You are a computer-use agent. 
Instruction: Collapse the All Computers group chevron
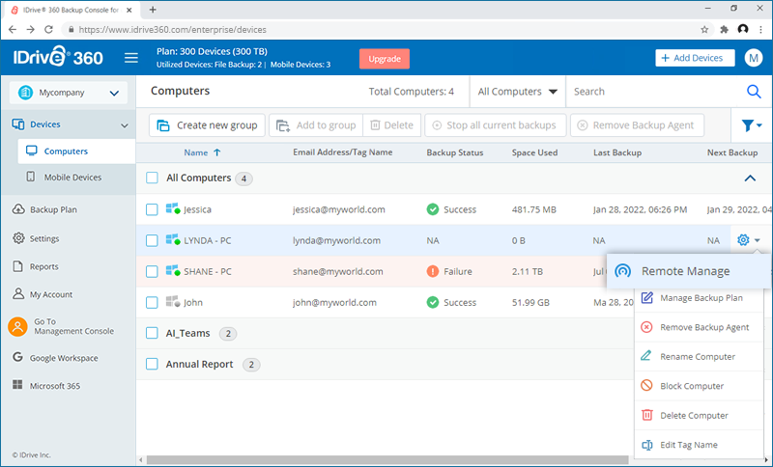coord(750,179)
